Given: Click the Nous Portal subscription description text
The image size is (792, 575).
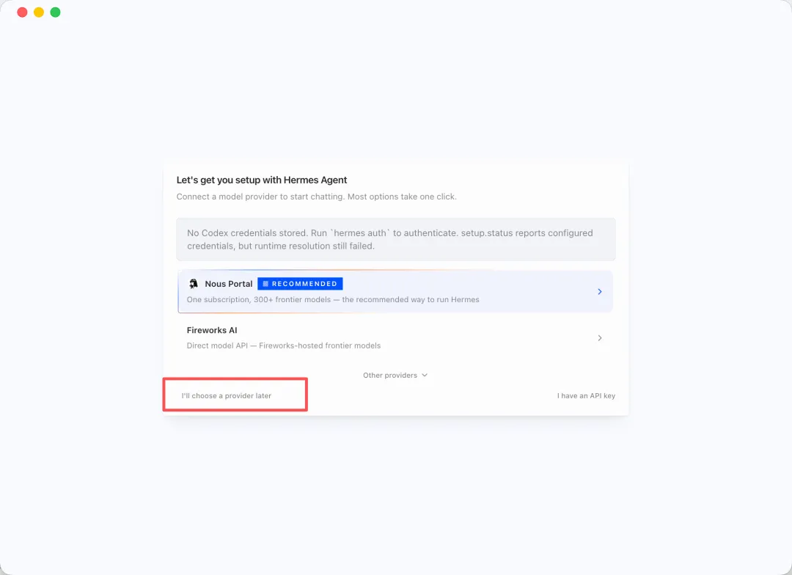Looking at the screenshot, I should point(333,300).
